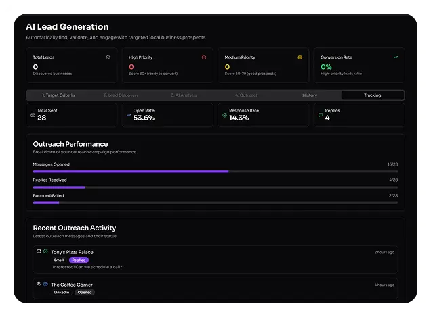
Task: Switch to the Tracking tab
Action: pos(372,95)
